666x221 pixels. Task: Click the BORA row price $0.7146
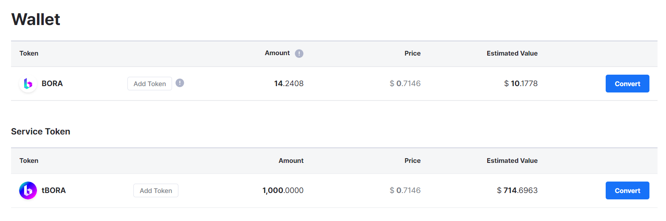tap(405, 84)
